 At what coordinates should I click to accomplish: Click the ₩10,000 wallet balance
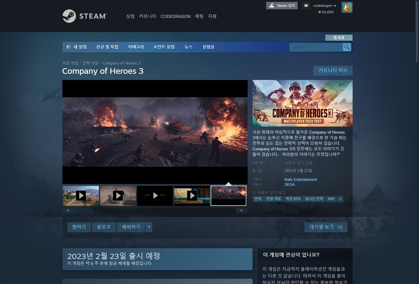(326, 12)
